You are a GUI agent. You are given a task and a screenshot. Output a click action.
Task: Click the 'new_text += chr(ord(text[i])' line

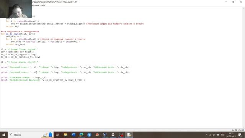click(45, 42)
